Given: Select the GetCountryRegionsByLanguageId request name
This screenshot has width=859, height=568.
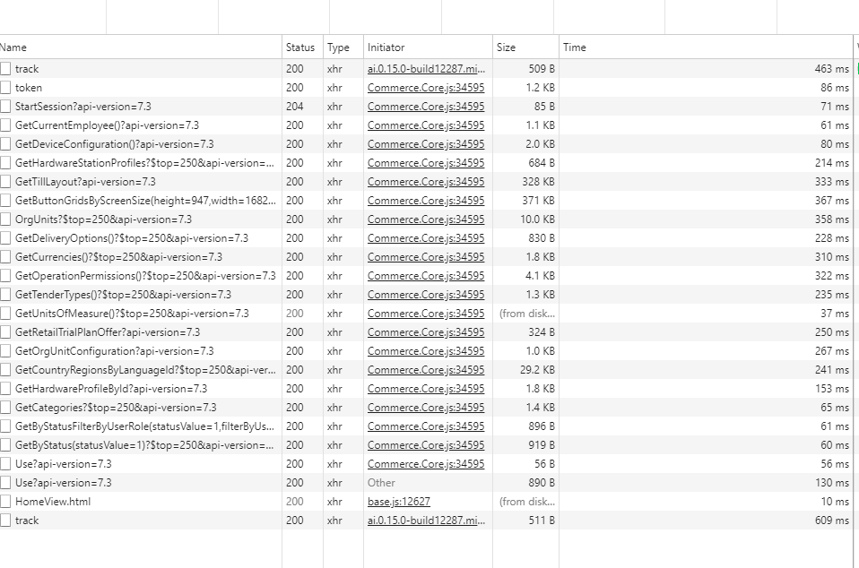Looking at the screenshot, I should point(146,370).
